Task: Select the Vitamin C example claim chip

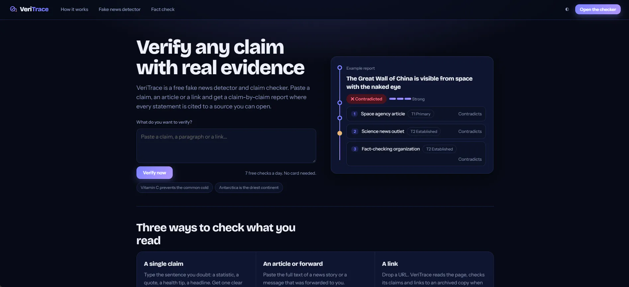Action: click(x=174, y=188)
